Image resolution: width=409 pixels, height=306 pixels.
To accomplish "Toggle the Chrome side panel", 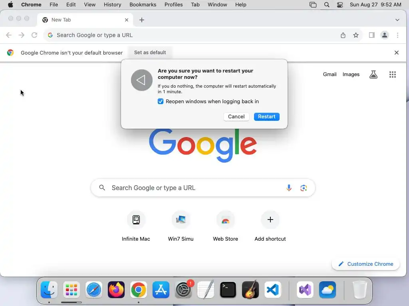I will 372,35.
